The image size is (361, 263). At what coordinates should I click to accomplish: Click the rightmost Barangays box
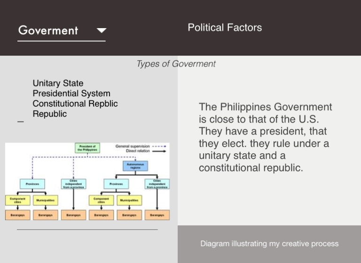(x=157, y=215)
